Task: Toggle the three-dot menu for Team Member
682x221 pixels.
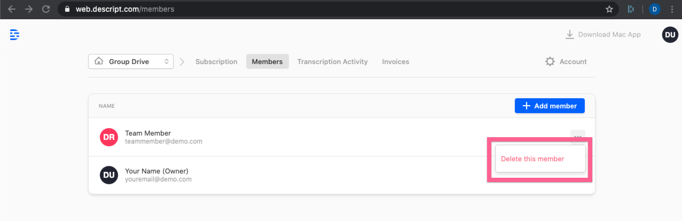Action: click(x=577, y=136)
